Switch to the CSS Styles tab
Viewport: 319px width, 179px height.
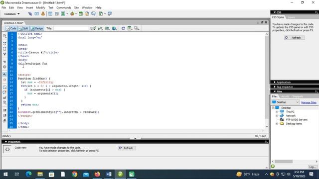pyautogui.click(x=278, y=17)
